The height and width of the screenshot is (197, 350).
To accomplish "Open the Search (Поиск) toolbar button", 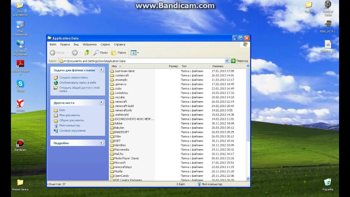I will coord(101,53).
